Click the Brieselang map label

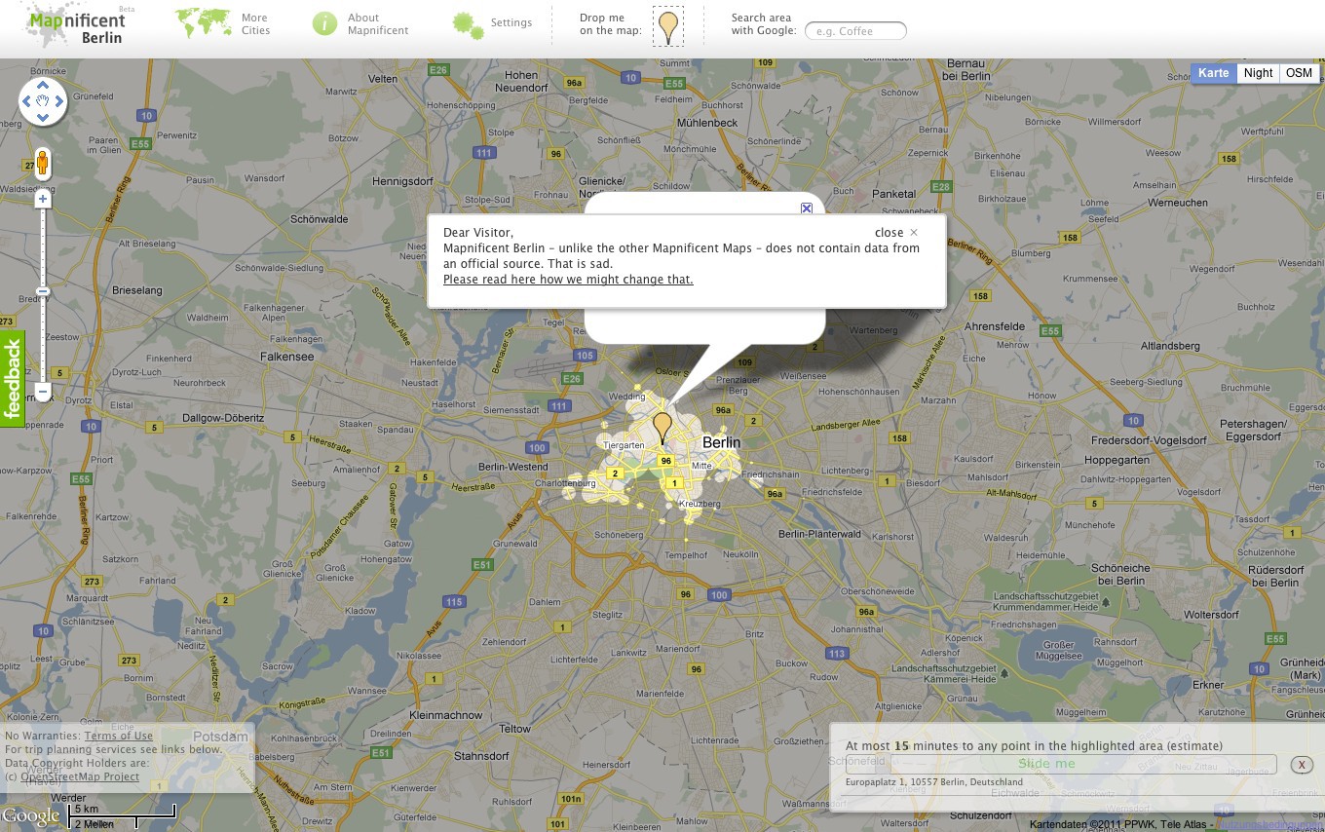[x=137, y=290]
